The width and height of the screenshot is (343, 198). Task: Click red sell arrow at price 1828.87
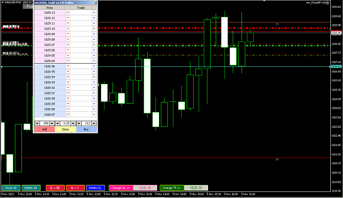pyautogui.click(x=68, y=114)
